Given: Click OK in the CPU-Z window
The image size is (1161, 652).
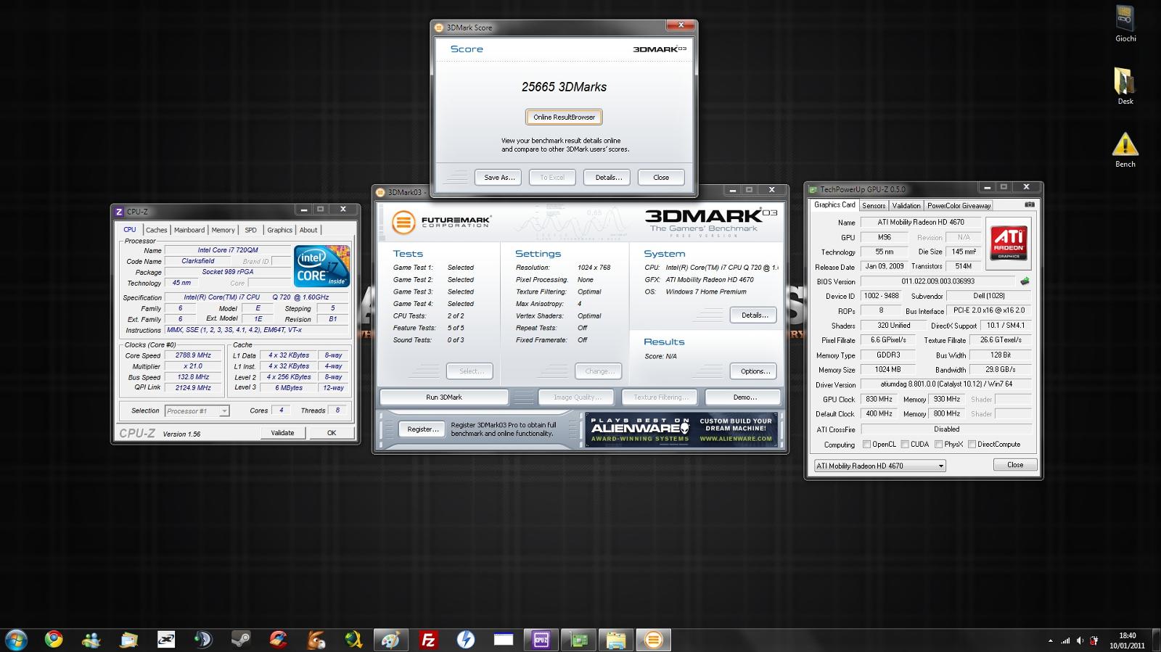Looking at the screenshot, I should pyautogui.click(x=332, y=432).
